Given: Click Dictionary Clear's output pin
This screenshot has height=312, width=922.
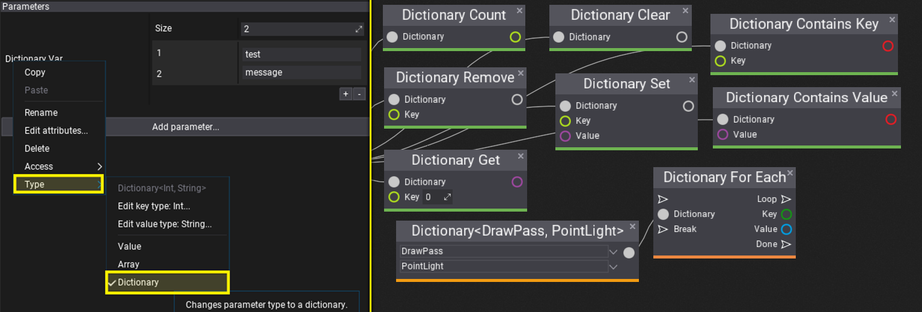Looking at the screenshot, I should (682, 37).
